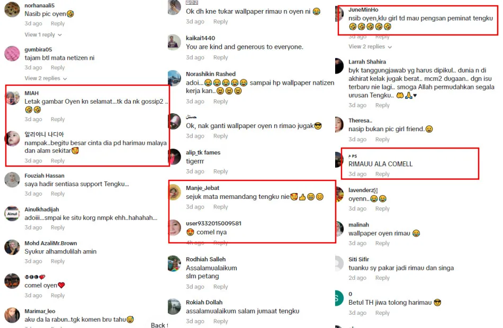Expand View 1 reply under norhanaali5
The image size is (503, 328).
(43, 34)
